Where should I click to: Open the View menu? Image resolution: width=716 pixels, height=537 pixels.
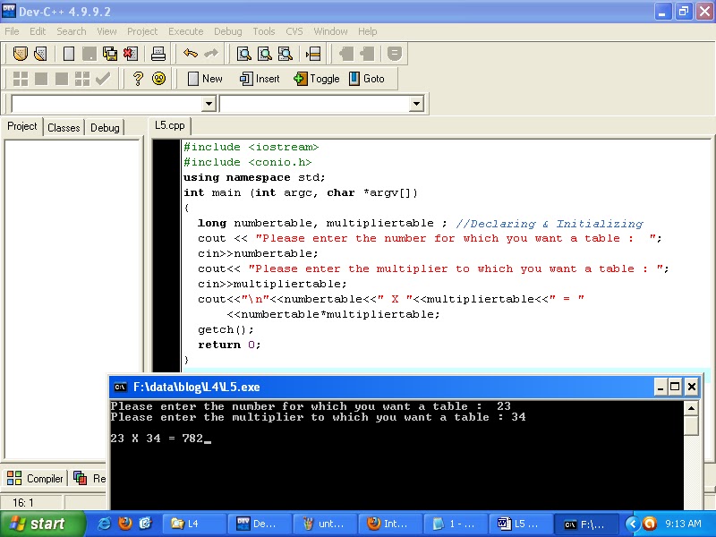click(107, 31)
